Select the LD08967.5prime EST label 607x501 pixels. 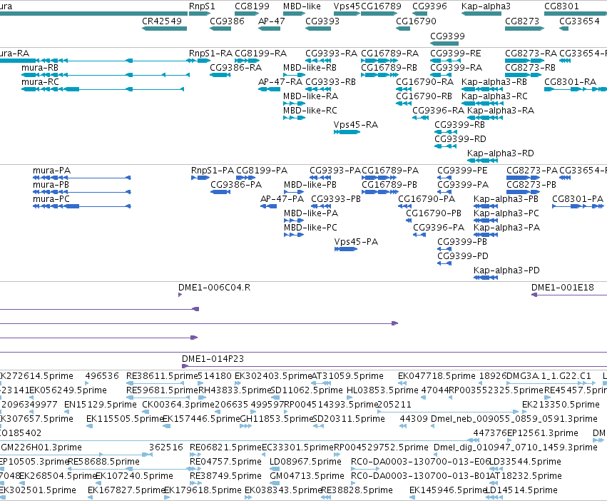click(305, 462)
